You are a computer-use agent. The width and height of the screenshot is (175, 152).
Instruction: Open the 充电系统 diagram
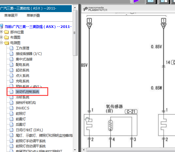[x=22, y=81]
